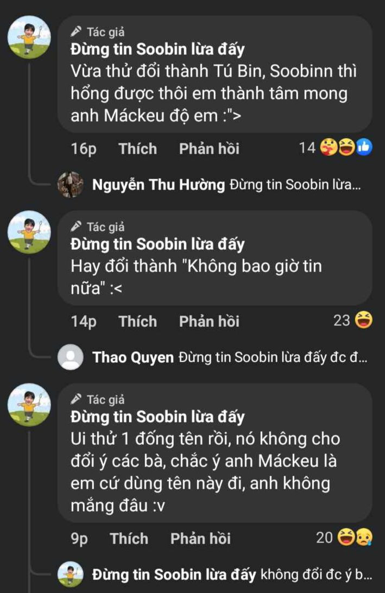
Task: Like the first comment via Thích
Action: tap(137, 148)
